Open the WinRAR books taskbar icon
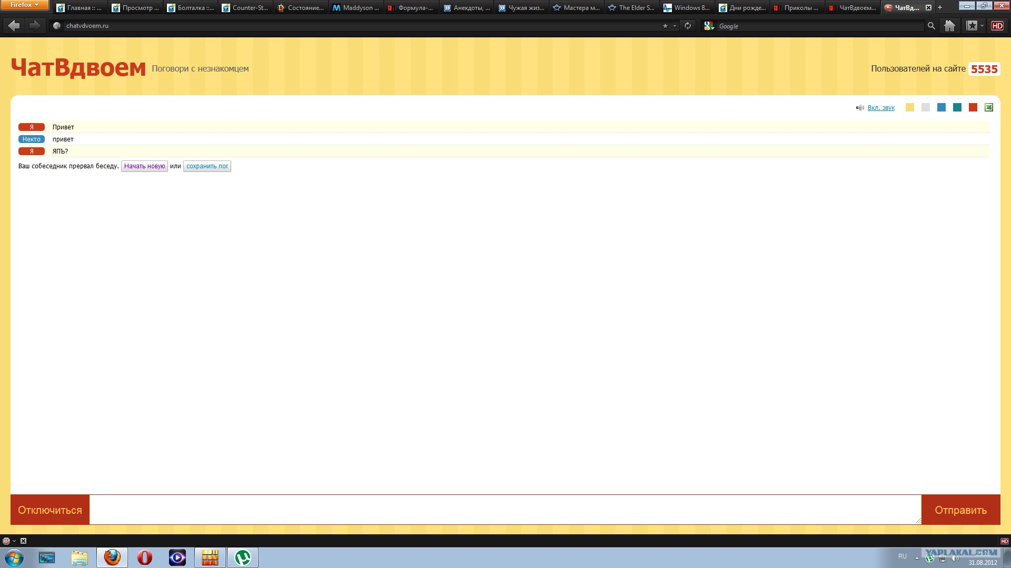The width and height of the screenshot is (1011, 568). click(210, 557)
